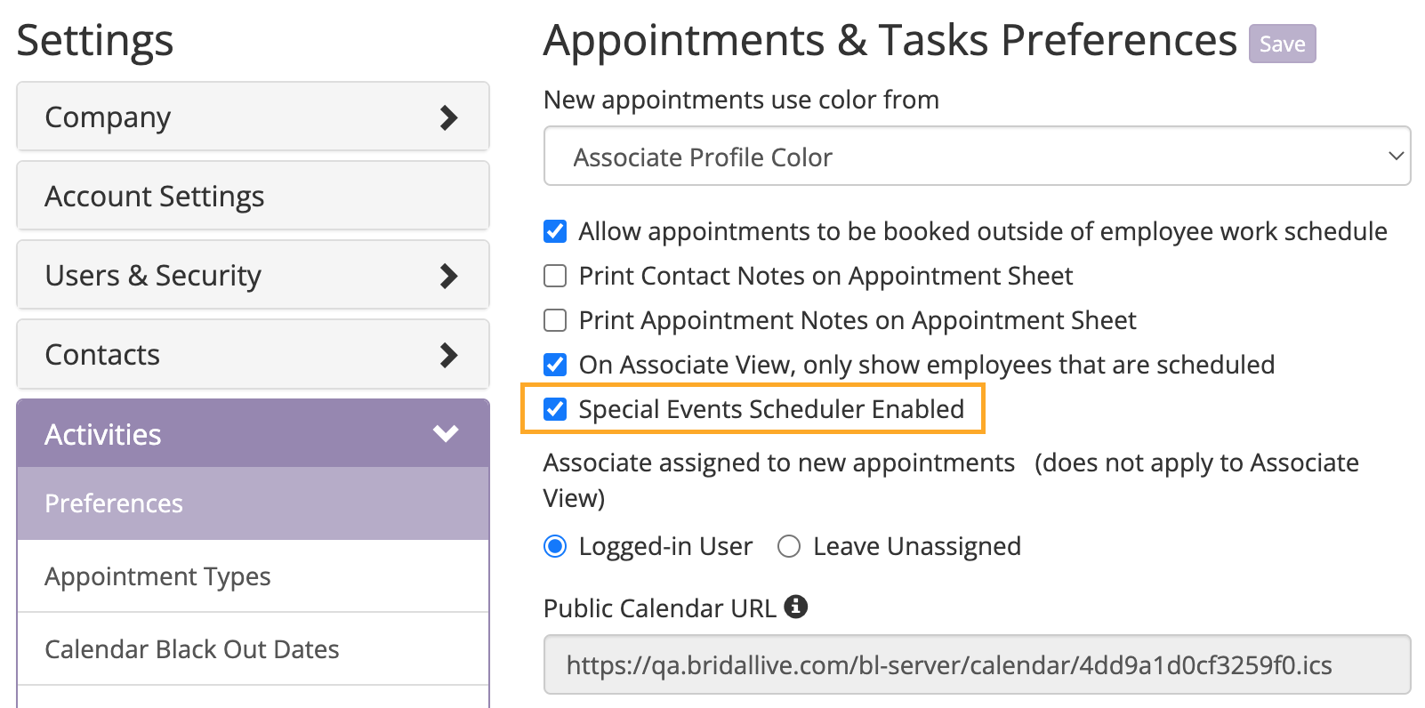Enable Print Contact Notes on Appointment Sheet
This screenshot has width=1425, height=708.
[555, 276]
